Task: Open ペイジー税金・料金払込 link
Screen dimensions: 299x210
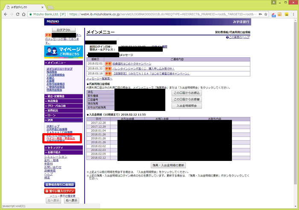Action: (x=61, y=138)
